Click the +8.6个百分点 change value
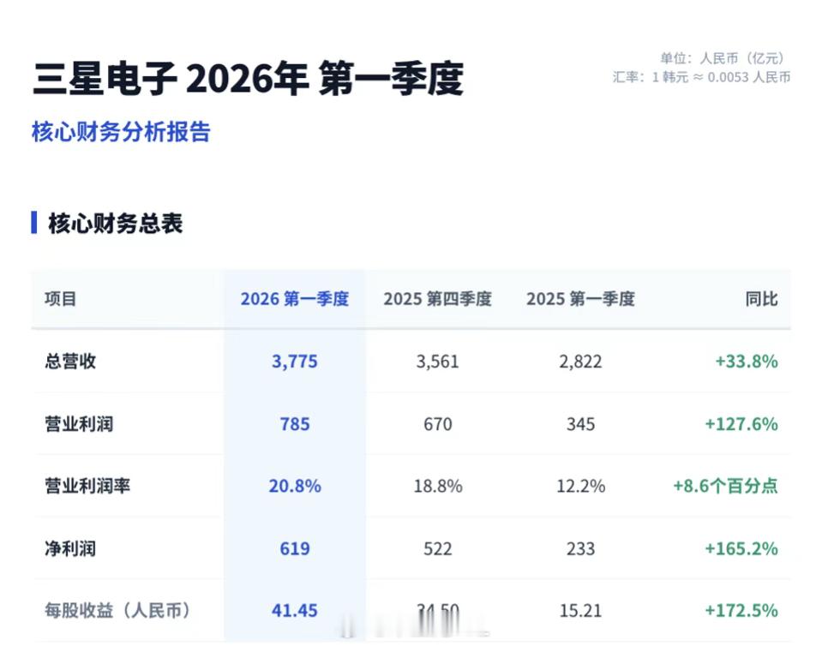 pyautogui.click(x=725, y=486)
